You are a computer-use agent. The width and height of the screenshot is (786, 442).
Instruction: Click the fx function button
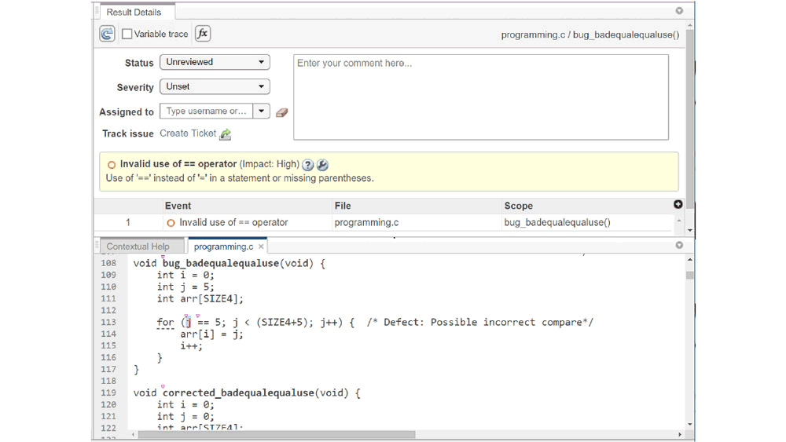[x=203, y=34]
